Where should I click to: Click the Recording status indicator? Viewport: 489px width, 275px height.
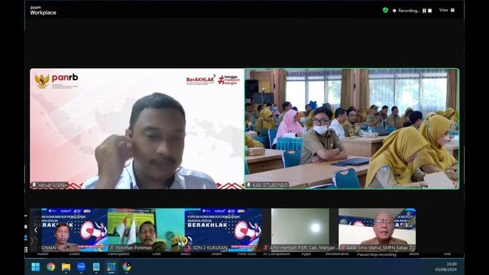406,11
